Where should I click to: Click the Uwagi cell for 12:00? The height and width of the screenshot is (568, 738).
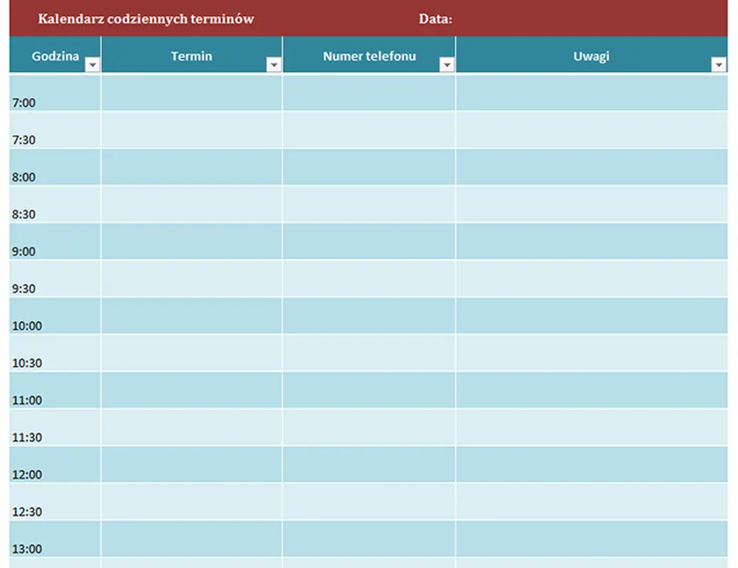pos(591,465)
